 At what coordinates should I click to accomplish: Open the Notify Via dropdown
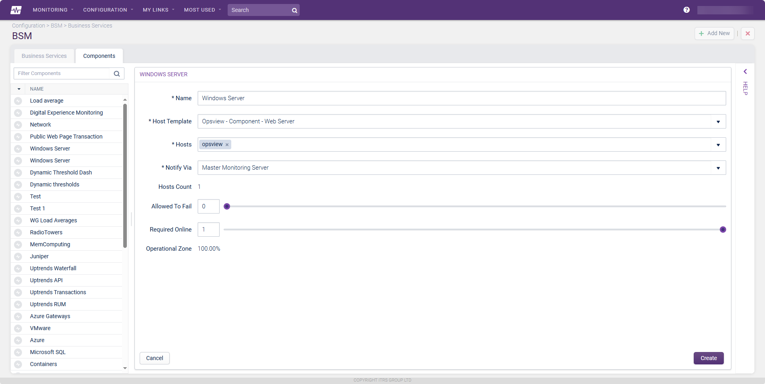pyautogui.click(x=718, y=168)
